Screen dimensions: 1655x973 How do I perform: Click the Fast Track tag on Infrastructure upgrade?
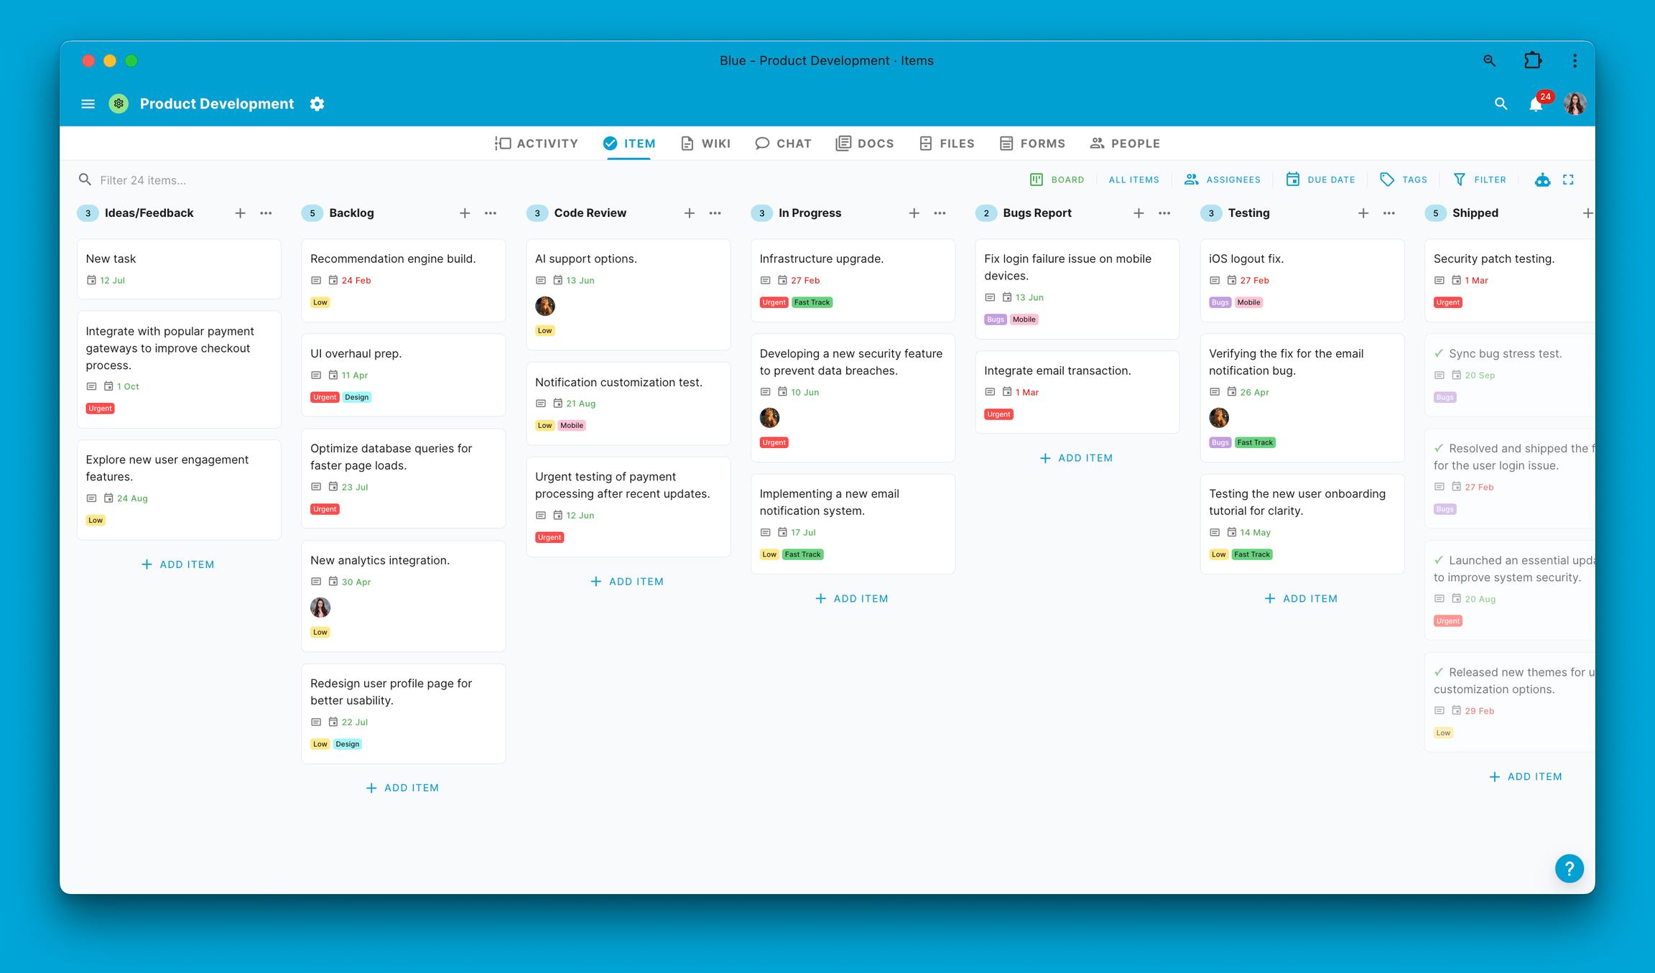(x=812, y=302)
